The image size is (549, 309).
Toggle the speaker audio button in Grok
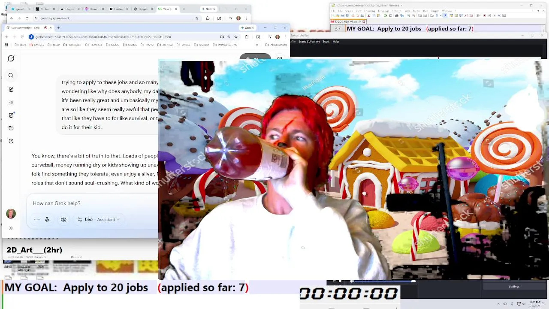tap(63, 220)
